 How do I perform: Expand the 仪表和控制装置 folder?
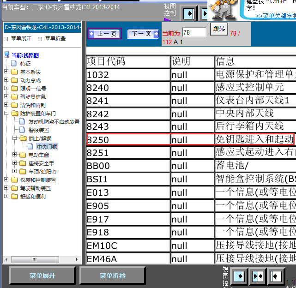tap(6, 180)
